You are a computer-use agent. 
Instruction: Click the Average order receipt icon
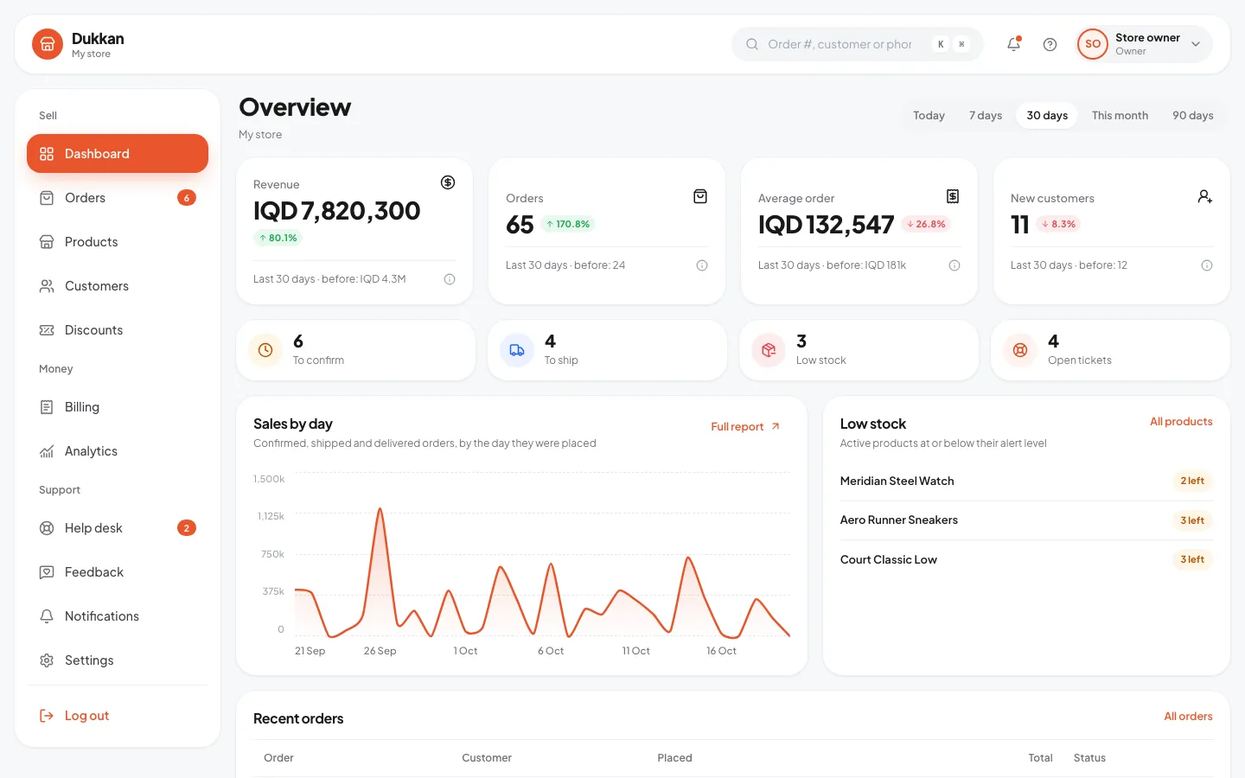click(x=953, y=196)
